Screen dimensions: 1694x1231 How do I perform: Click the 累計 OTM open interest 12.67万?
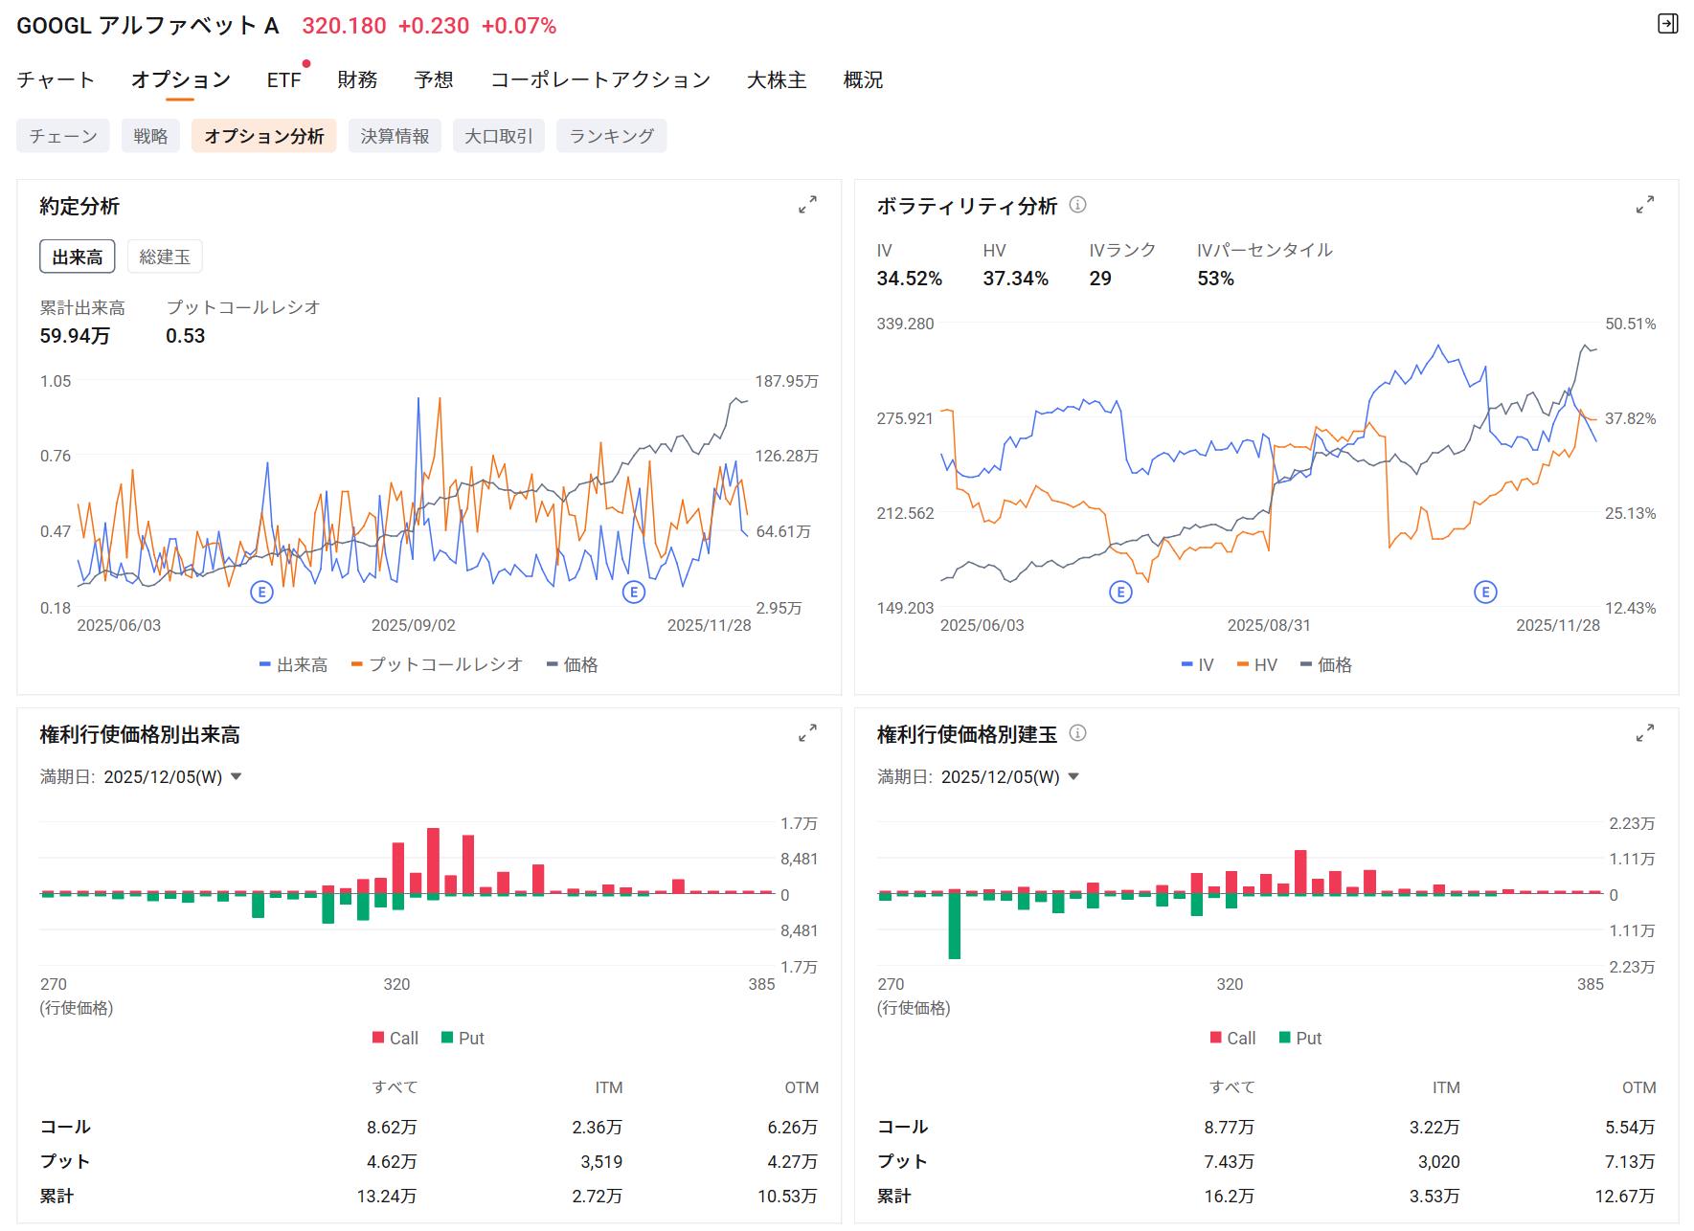click(1626, 1196)
